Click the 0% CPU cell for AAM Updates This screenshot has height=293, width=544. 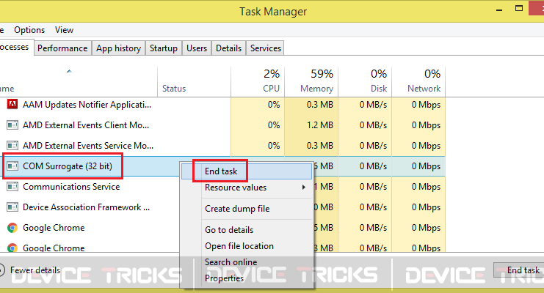coord(258,105)
